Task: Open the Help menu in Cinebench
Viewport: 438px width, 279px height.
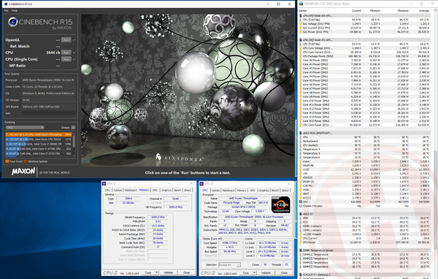Action: coord(15,11)
